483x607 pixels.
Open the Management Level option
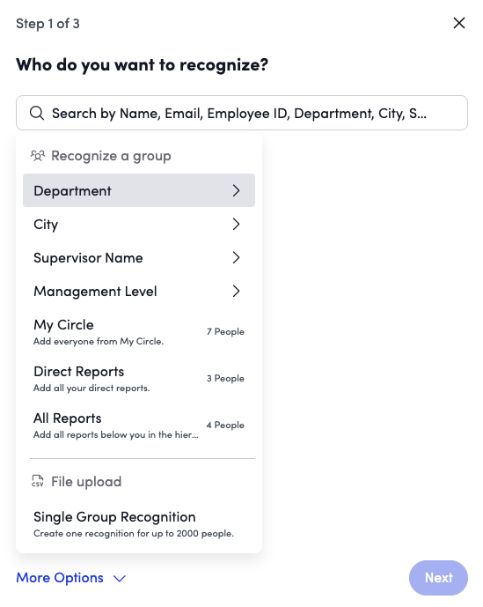tap(139, 291)
